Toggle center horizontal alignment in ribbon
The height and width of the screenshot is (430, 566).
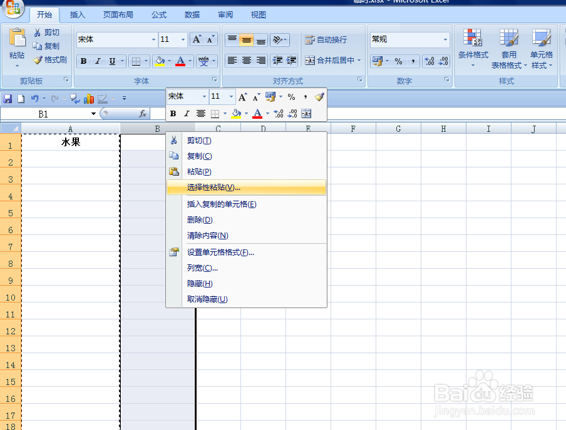(x=247, y=60)
